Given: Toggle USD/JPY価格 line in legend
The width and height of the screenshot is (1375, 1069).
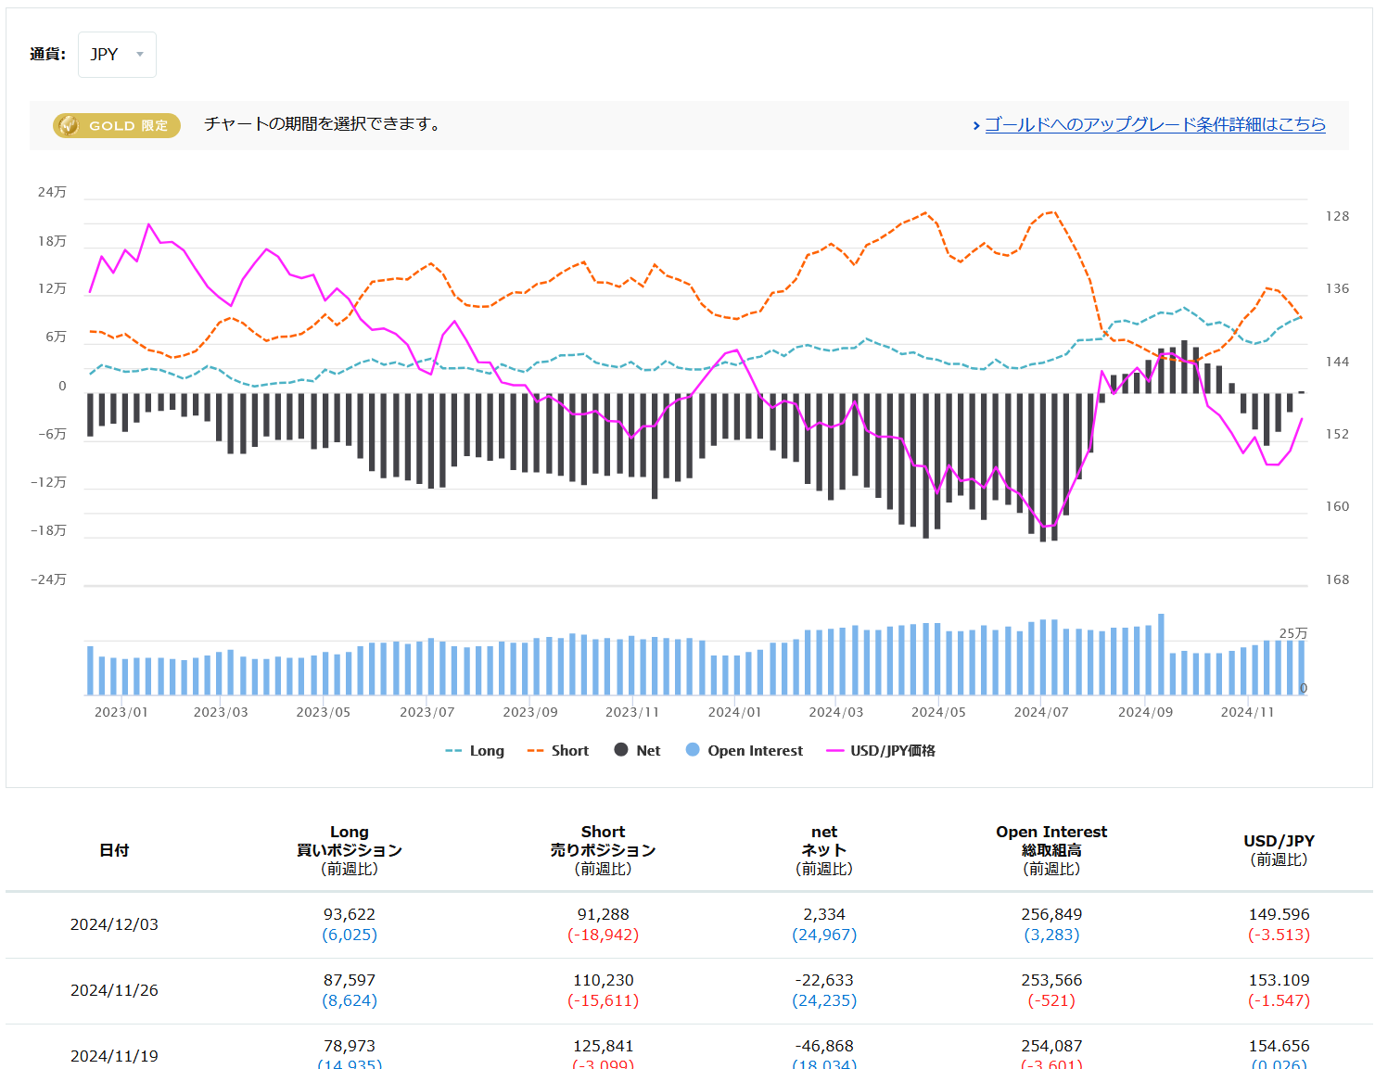Looking at the screenshot, I should click(892, 751).
